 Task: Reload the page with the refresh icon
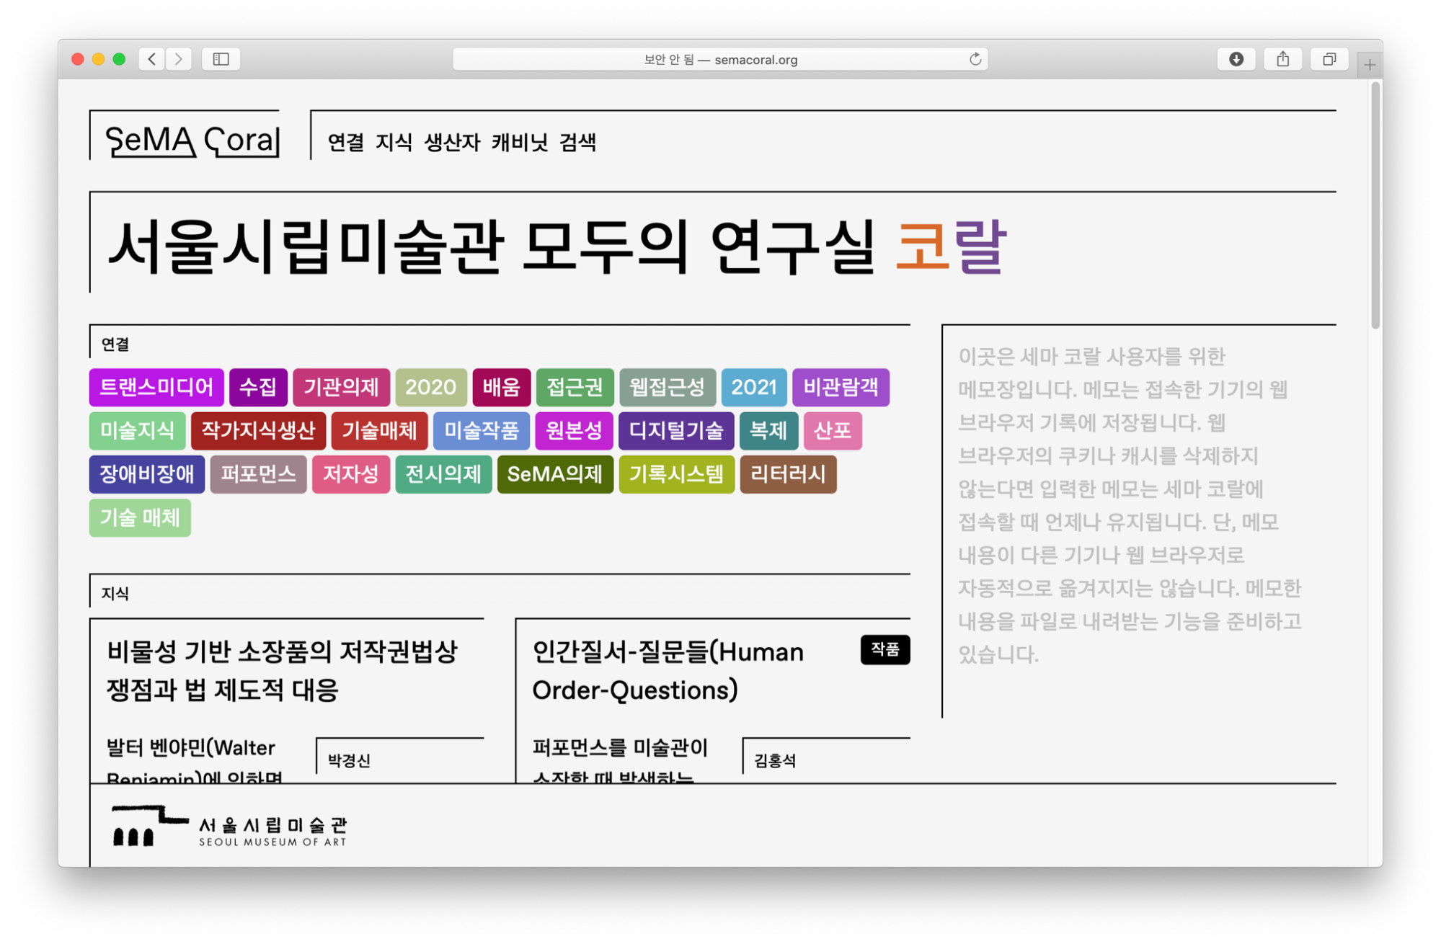(x=975, y=59)
